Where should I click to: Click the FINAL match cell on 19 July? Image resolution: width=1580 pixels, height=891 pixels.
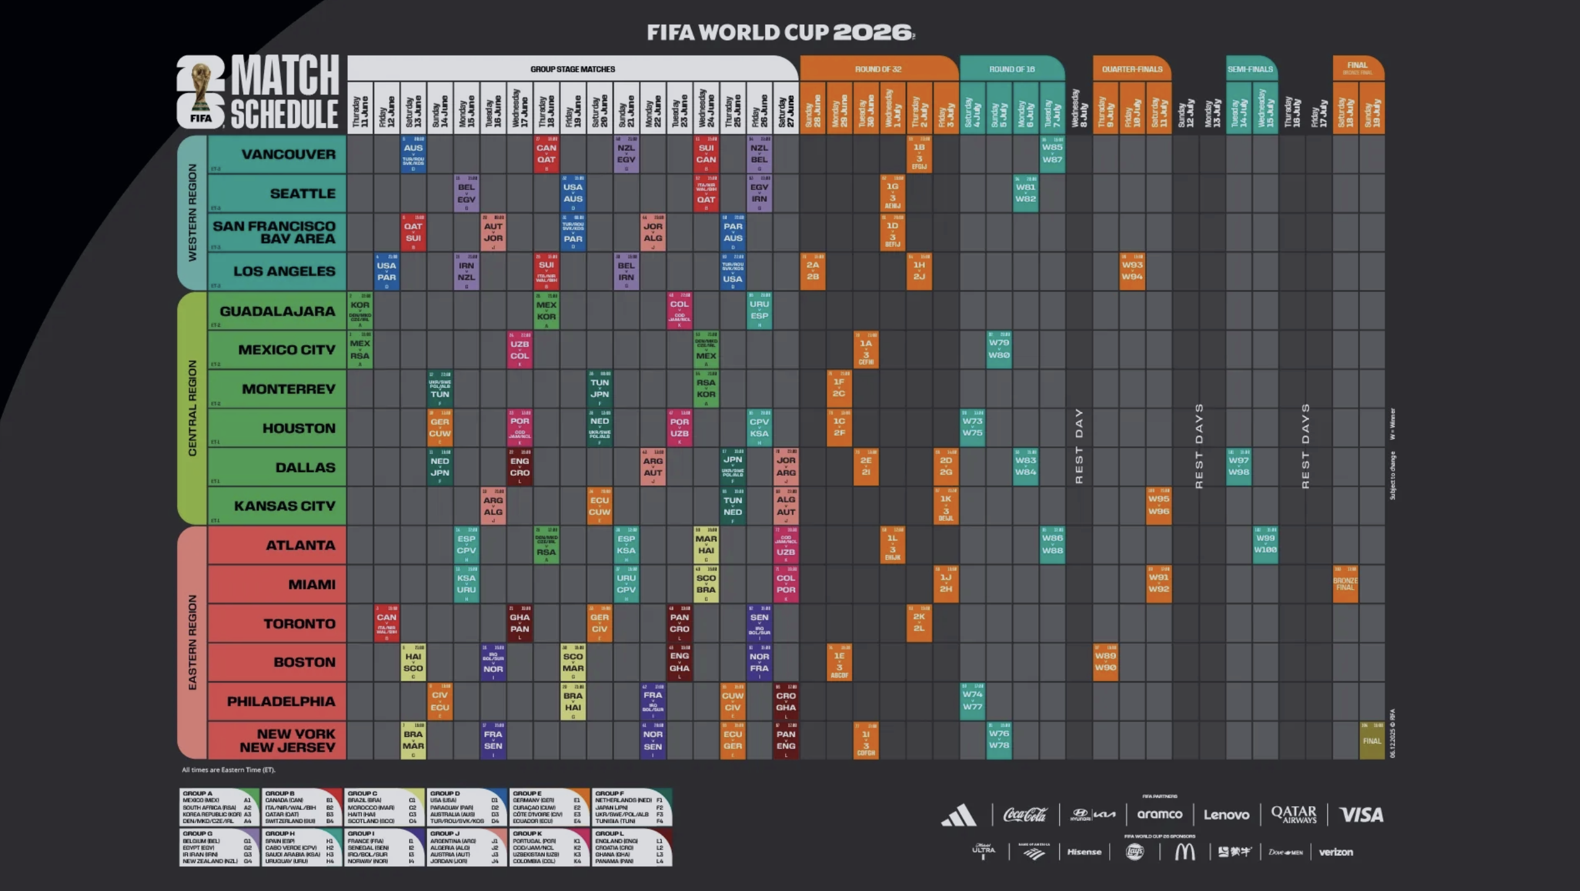click(x=1372, y=740)
